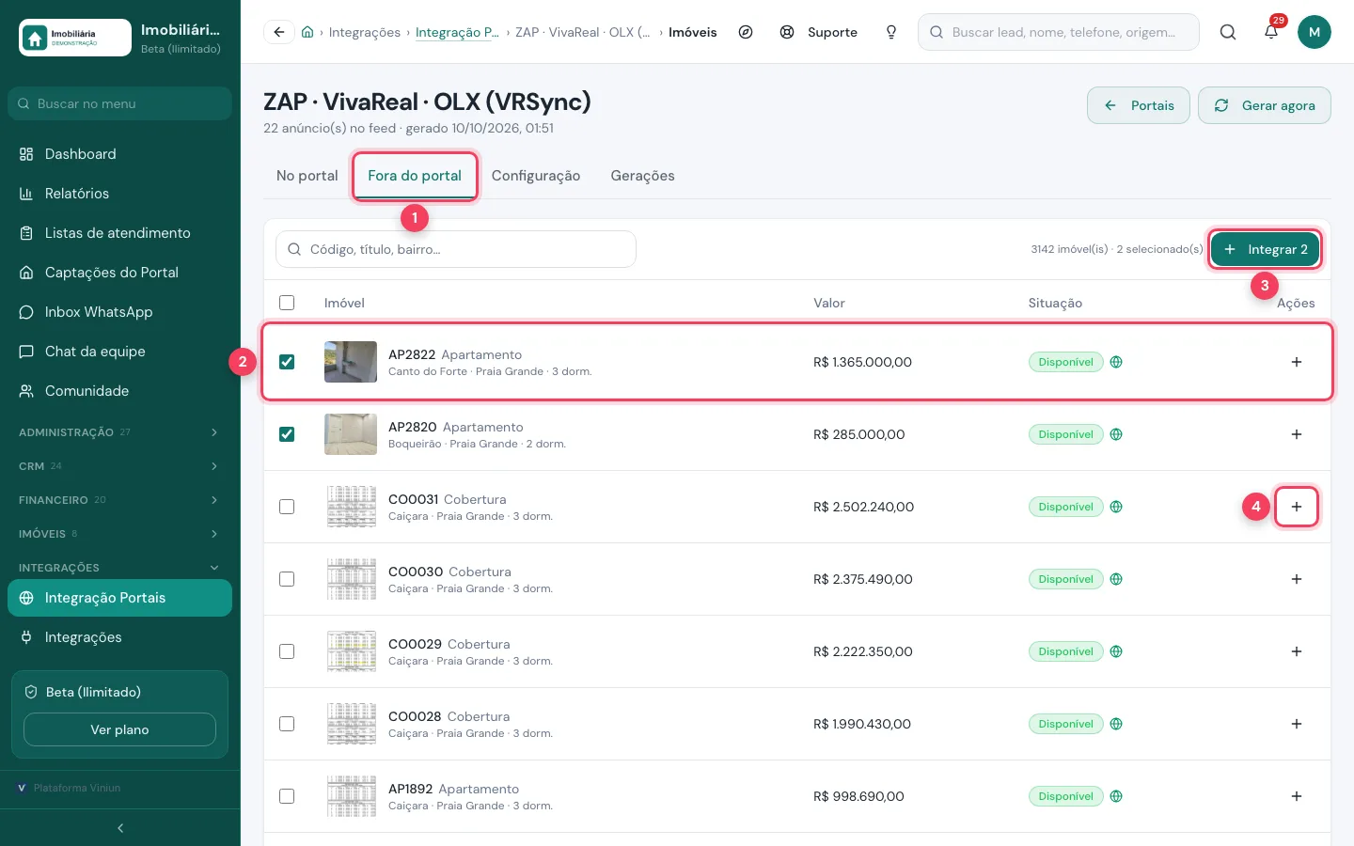Click the Gerar agora button
The image size is (1354, 846).
[1265, 105]
